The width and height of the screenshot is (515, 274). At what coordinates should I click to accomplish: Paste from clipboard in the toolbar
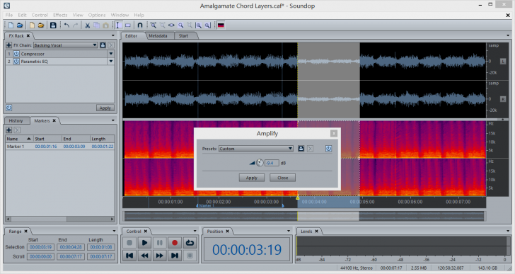coord(105,25)
